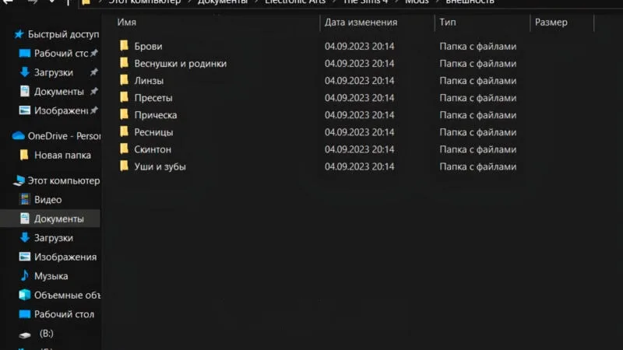Click the Прическа folder icon
The height and width of the screenshot is (350, 623).
(125, 114)
